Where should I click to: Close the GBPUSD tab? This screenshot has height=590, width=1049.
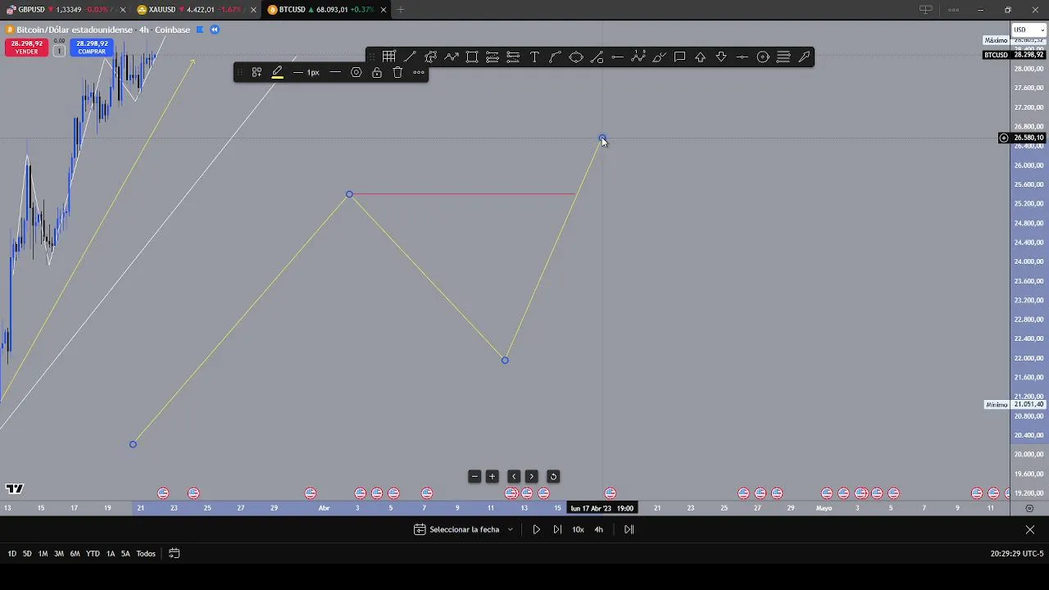pos(122,10)
